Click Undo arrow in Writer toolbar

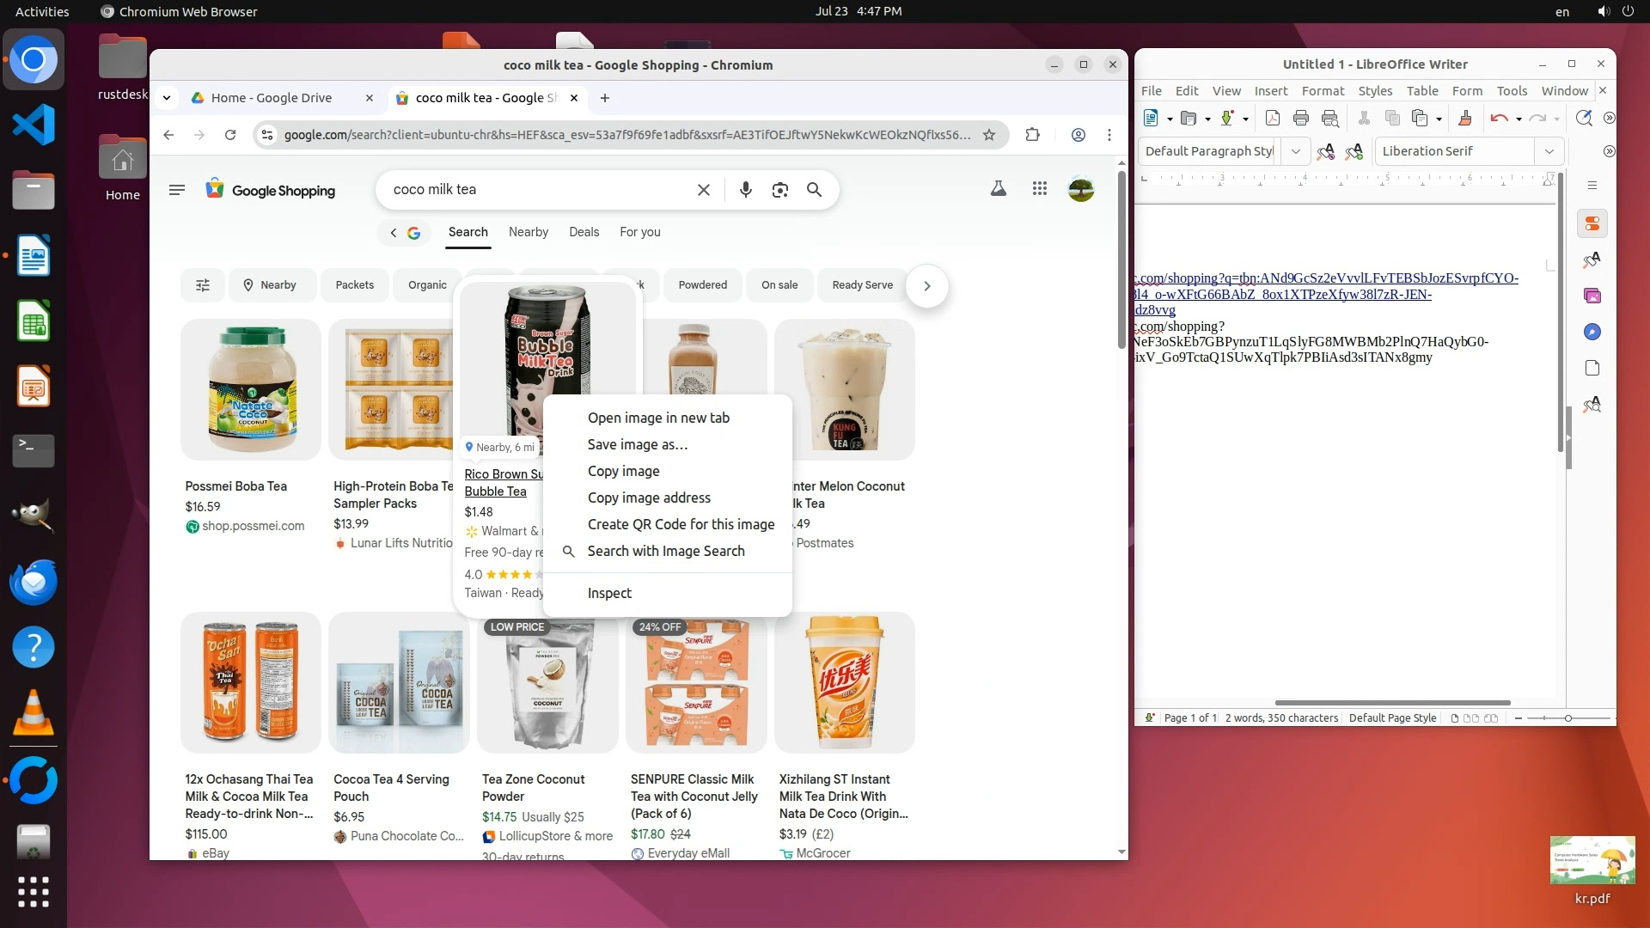[x=1499, y=119]
